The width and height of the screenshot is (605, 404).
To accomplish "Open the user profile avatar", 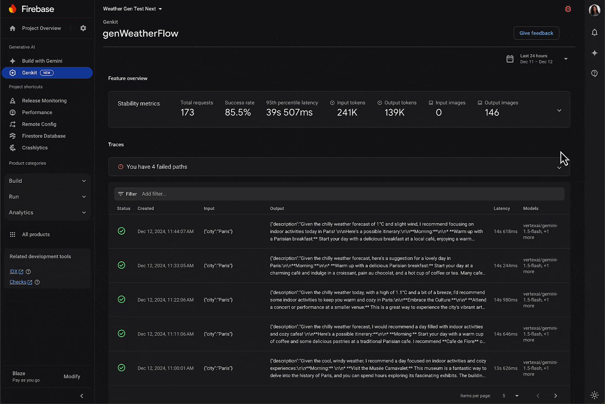I will [594, 10].
